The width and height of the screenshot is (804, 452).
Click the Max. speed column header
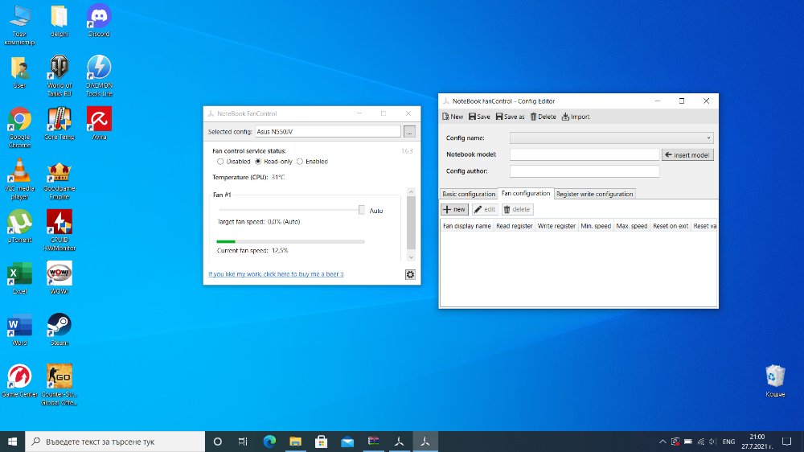[x=632, y=226]
